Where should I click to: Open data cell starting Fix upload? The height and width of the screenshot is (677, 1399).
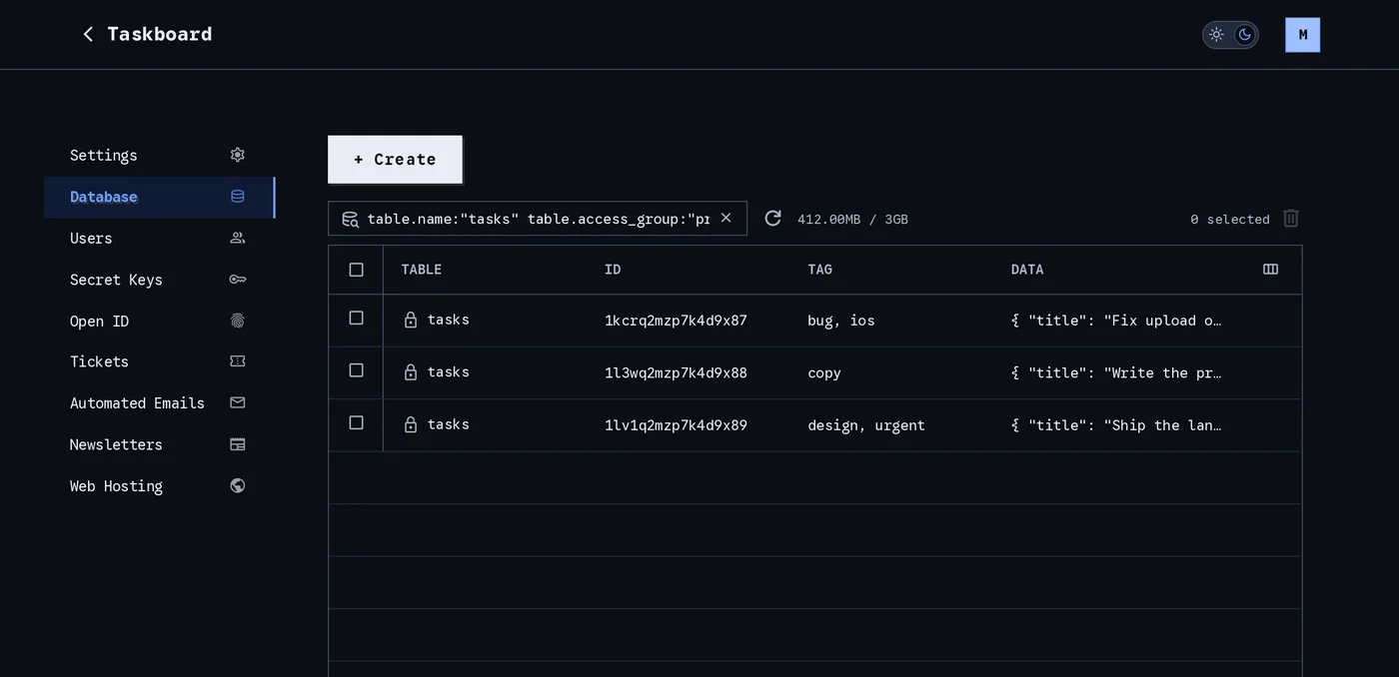point(1116,321)
